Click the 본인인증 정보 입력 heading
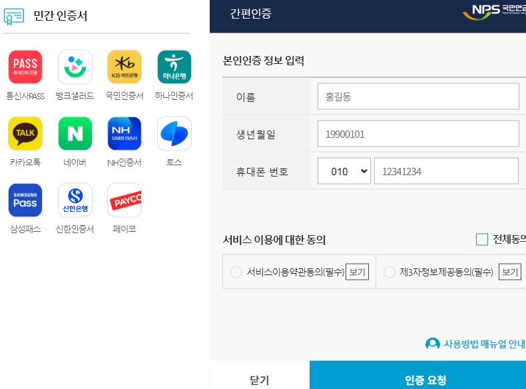Viewport: 526px width, 389px height. (x=264, y=61)
